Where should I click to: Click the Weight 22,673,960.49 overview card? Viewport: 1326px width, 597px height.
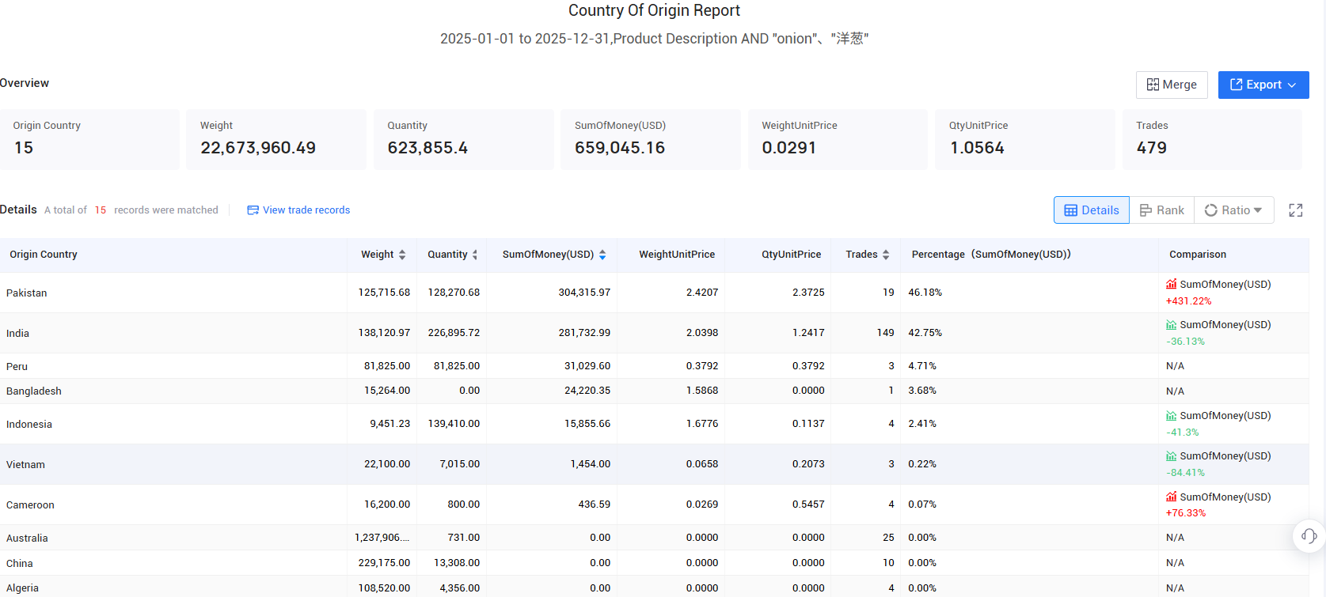tap(276, 139)
